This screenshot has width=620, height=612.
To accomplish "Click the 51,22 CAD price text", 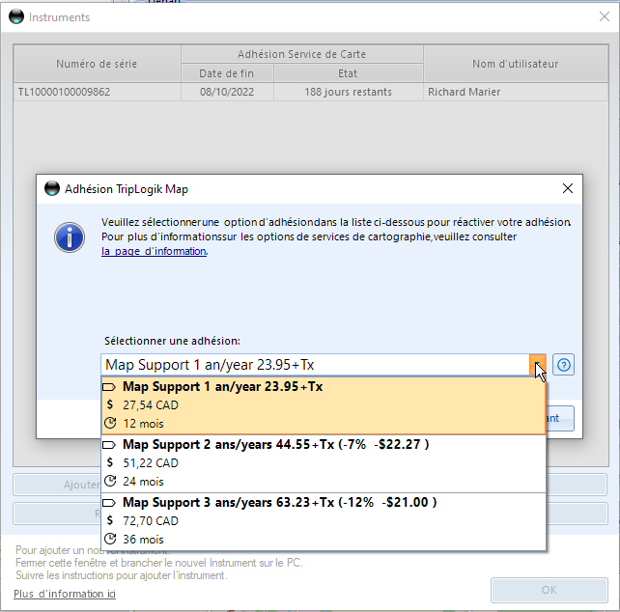I will pos(151,463).
